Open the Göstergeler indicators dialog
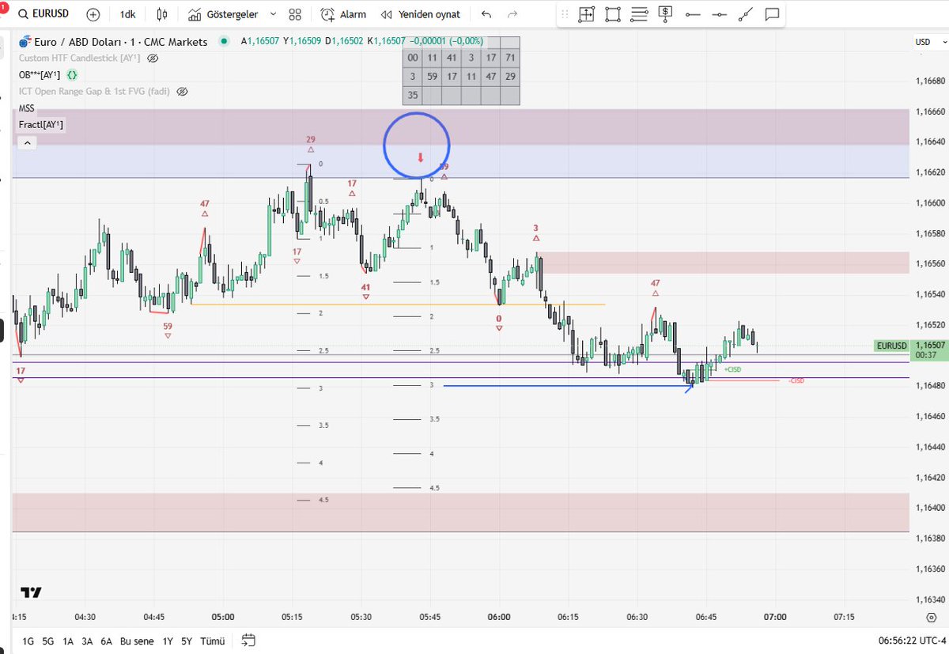 click(223, 14)
